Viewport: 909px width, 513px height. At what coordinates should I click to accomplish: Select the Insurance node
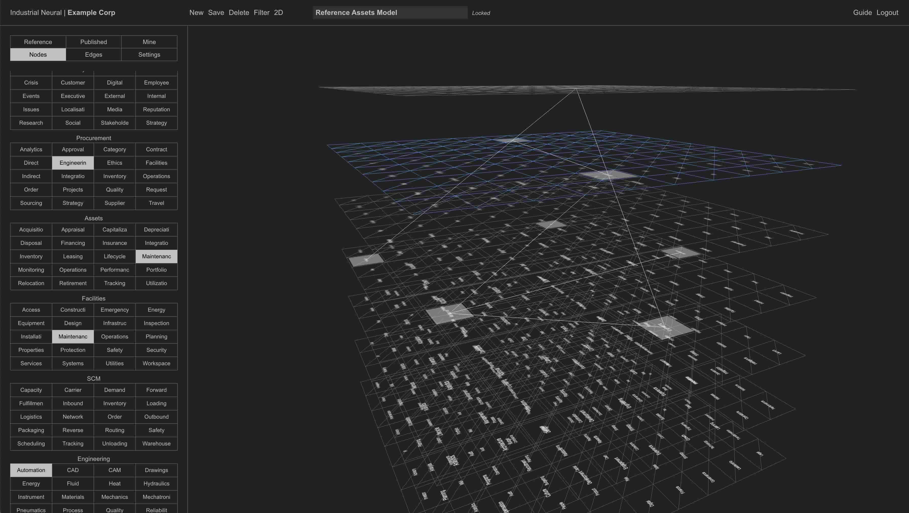(115, 243)
